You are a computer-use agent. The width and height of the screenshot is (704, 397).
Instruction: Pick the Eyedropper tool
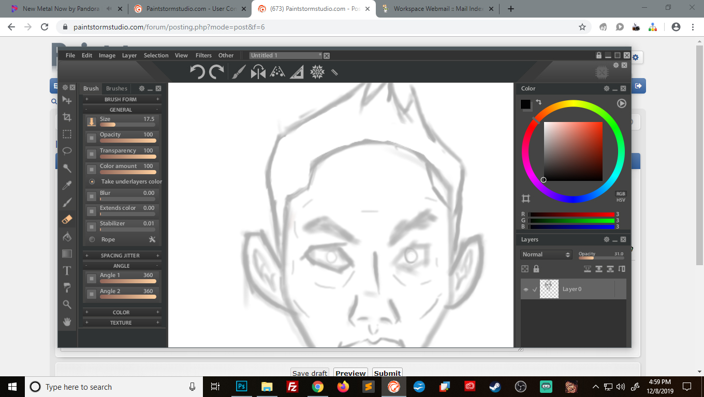click(x=67, y=185)
